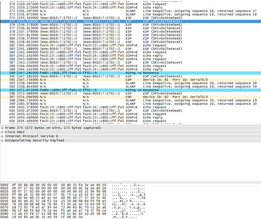Expand the Internet Protocol Version 6 node

(2, 136)
